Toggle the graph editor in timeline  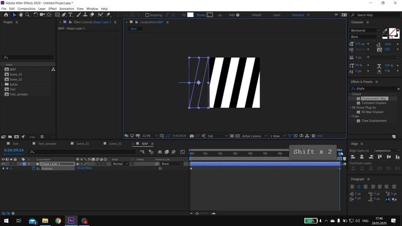coord(183,152)
